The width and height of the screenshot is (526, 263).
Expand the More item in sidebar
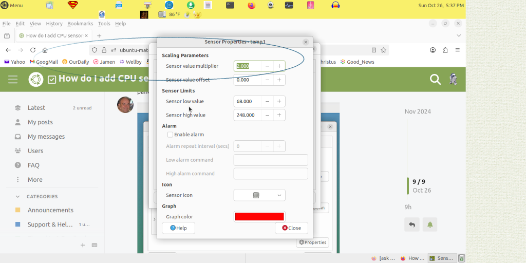click(35, 180)
